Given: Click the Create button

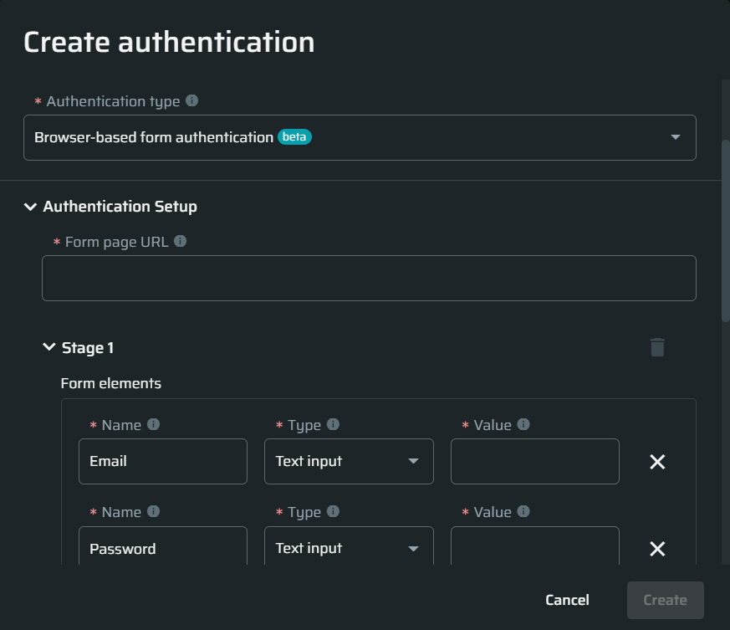Looking at the screenshot, I should (x=665, y=600).
